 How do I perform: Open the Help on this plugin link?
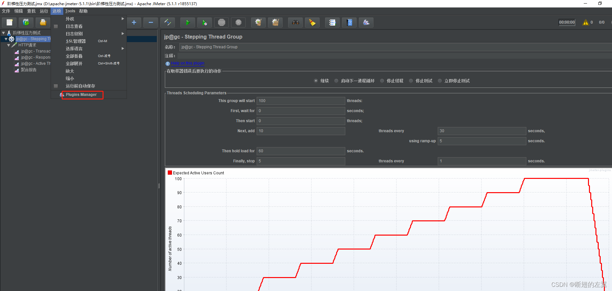(x=188, y=63)
